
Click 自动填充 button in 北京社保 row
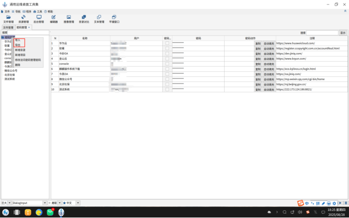click(269, 85)
